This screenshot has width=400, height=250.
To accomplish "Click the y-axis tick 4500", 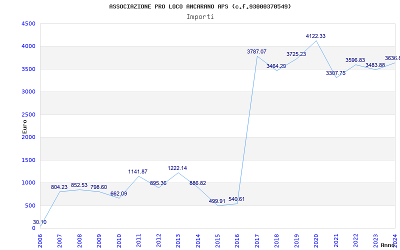I will coord(28,23).
